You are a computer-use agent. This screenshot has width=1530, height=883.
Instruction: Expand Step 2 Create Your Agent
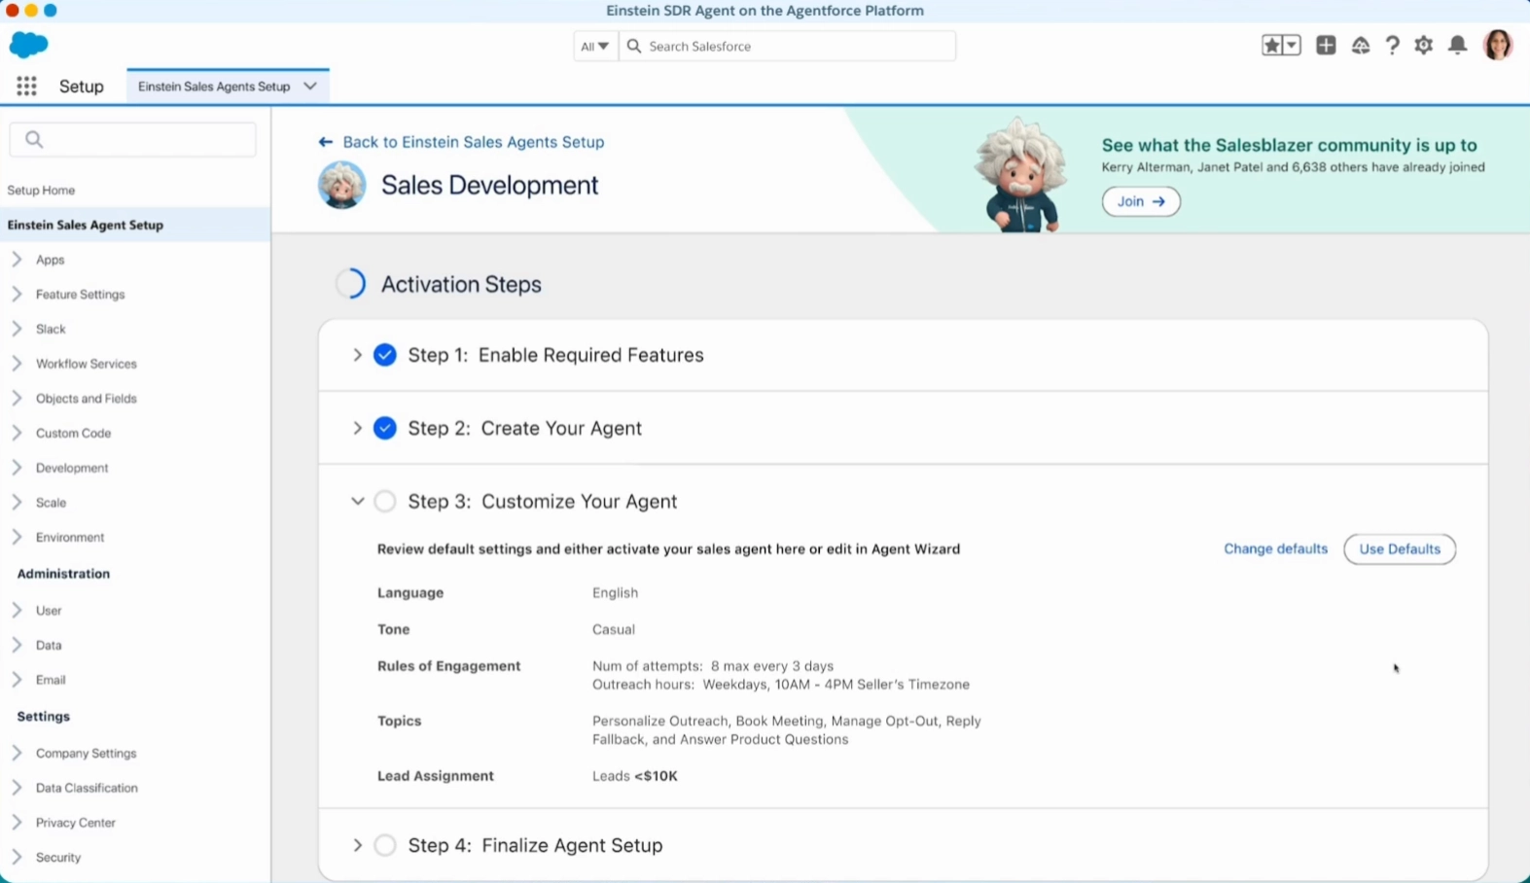click(x=357, y=428)
